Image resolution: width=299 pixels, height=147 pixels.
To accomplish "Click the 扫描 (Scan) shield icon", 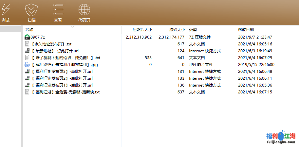I will click(31, 10).
